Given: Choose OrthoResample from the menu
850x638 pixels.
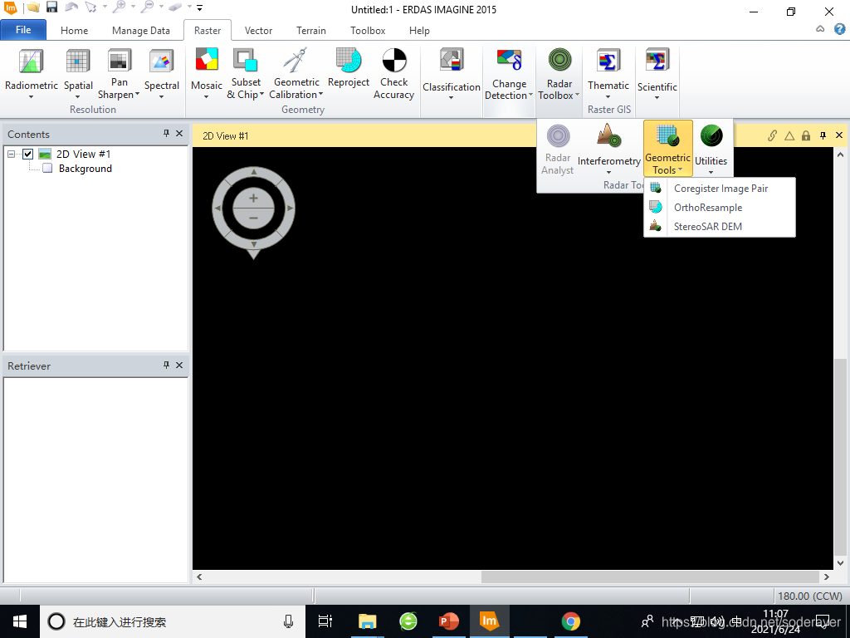Looking at the screenshot, I should (720, 207).
